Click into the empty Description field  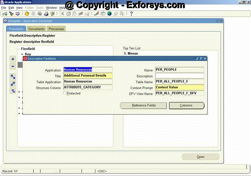pos(179,76)
